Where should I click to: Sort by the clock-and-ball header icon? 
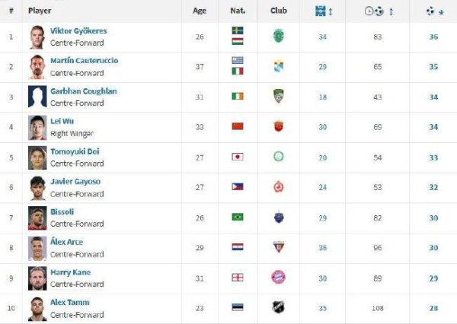pyautogui.click(x=379, y=11)
